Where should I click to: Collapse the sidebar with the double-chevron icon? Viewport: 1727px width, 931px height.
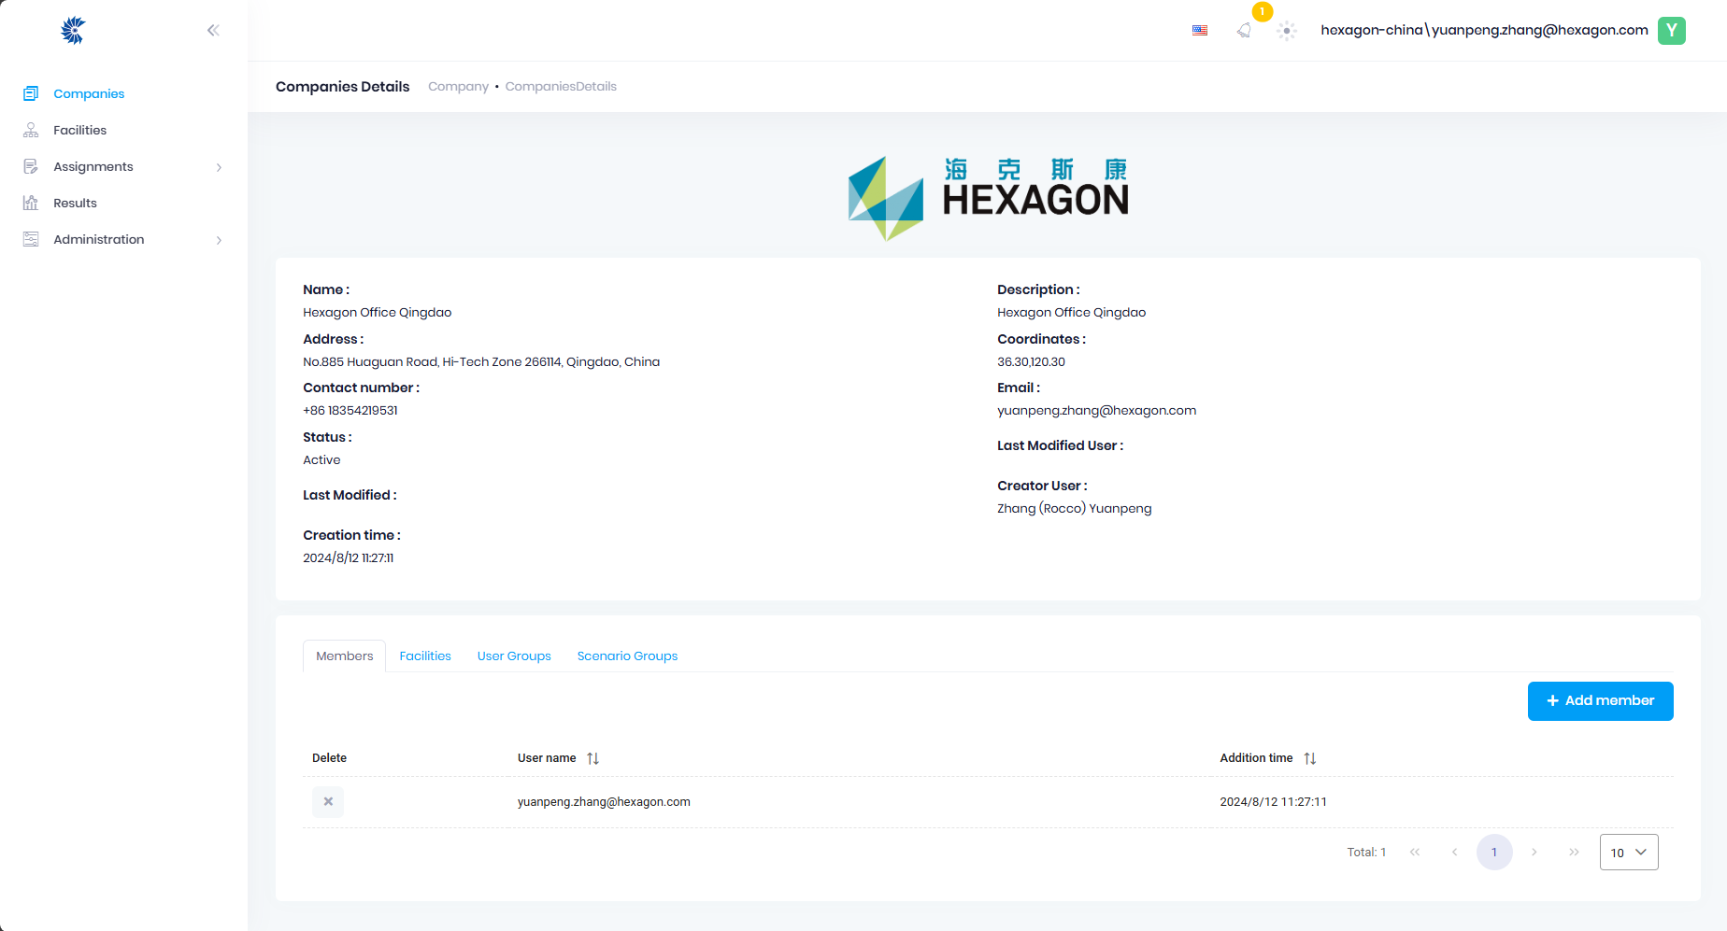point(213,31)
